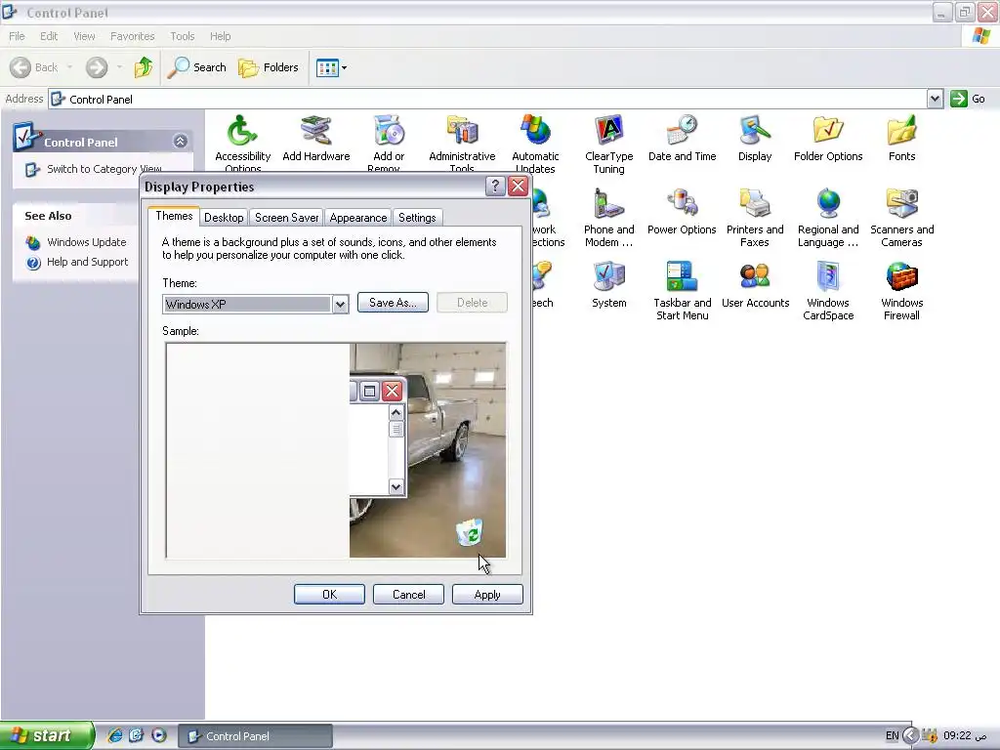Expand the Address bar dropdown arrow

935,99
